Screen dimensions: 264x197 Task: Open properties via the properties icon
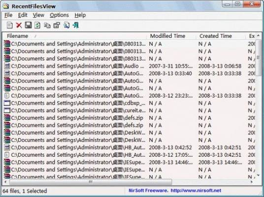click(x=57, y=26)
